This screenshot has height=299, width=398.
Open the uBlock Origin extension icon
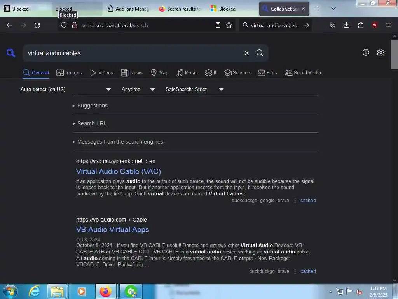pyautogui.click(x=375, y=25)
